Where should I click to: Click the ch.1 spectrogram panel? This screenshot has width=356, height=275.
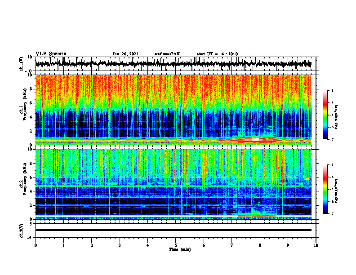pos(174,110)
